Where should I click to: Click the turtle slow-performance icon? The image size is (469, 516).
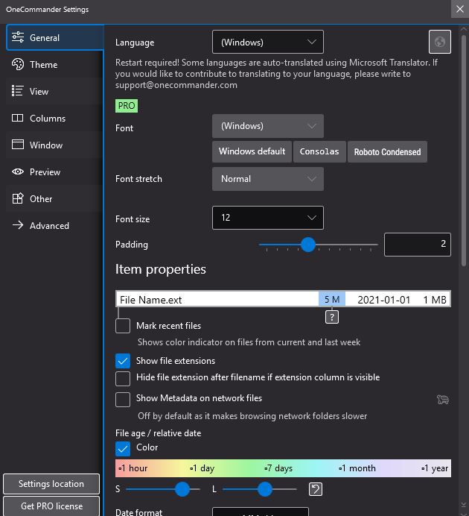[443, 400]
